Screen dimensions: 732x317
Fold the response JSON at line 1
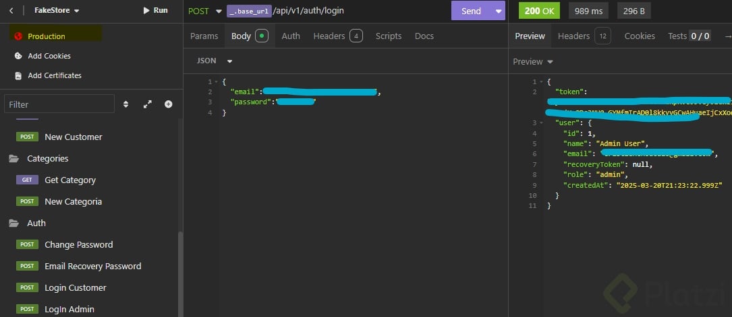[x=541, y=82]
